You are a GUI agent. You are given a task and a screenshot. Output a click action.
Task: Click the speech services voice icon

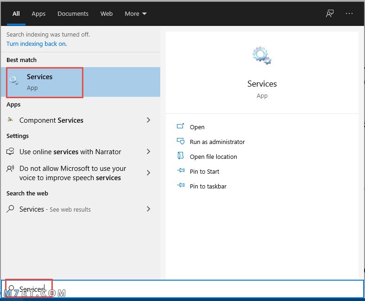10,168
